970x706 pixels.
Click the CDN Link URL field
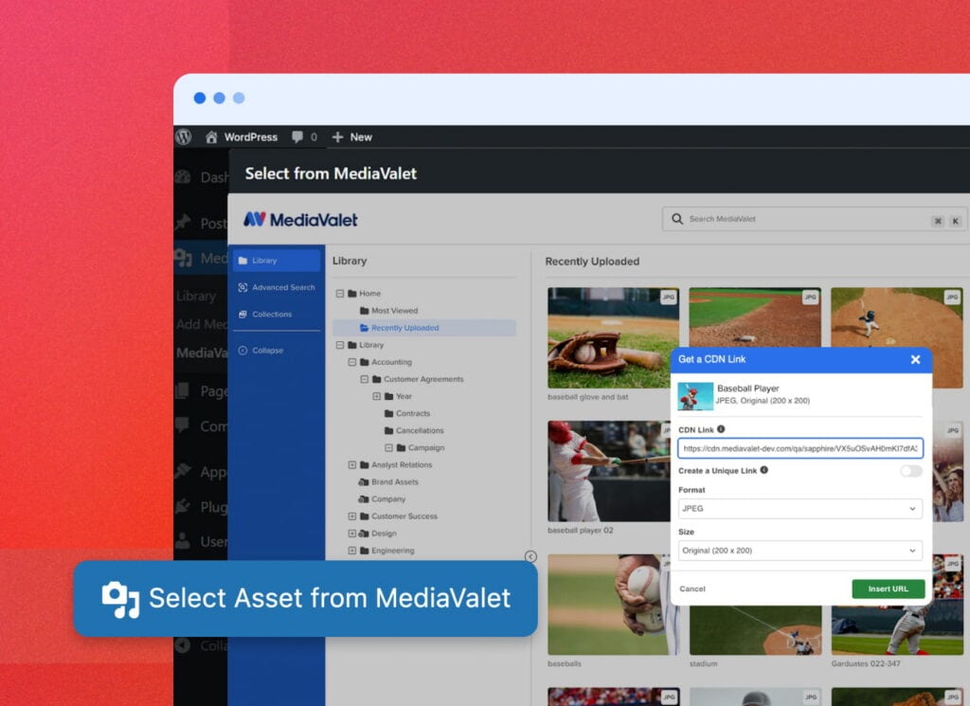point(799,448)
